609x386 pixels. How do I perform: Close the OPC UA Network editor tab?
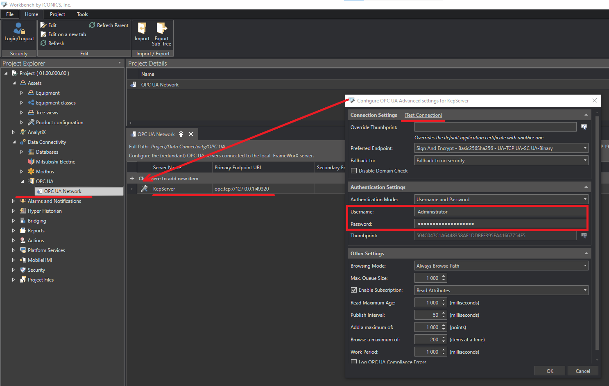pyautogui.click(x=191, y=134)
